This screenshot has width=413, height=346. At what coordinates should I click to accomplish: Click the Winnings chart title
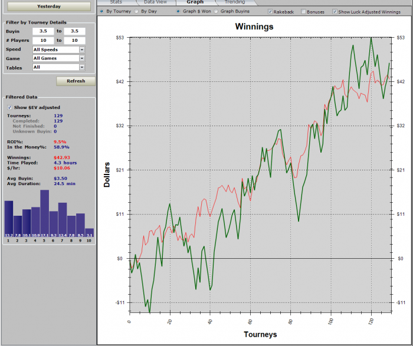(x=254, y=27)
